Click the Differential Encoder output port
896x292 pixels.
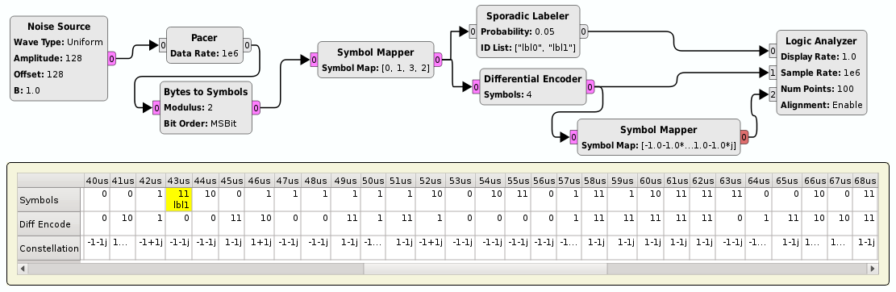(590, 87)
